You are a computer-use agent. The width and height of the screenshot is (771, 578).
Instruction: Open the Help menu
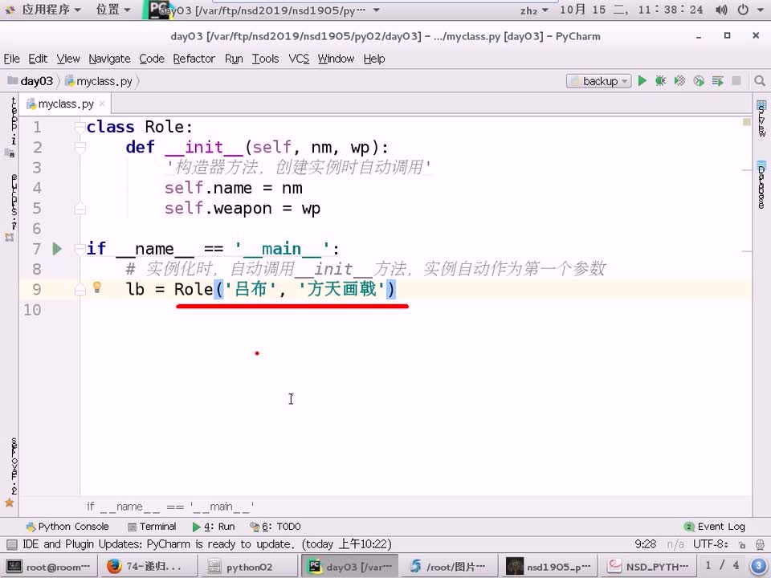[x=373, y=59]
